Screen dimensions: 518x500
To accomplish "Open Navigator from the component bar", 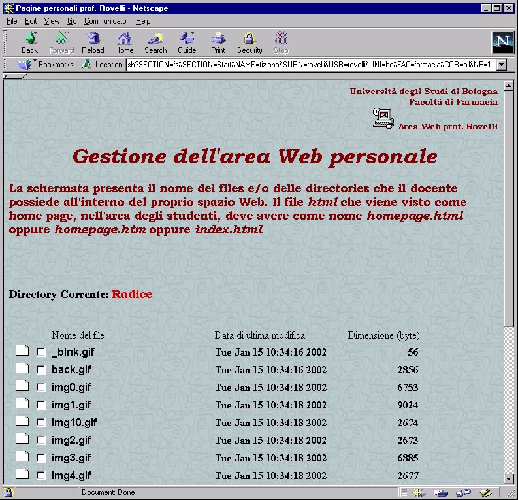I will point(418,492).
